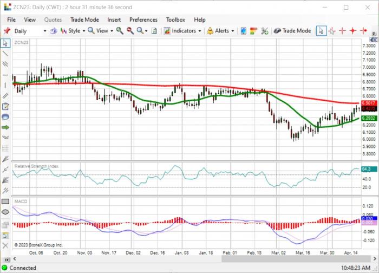Expand the Indicators dropdown arrow
The width and height of the screenshot is (379, 273).
[x=200, y=31]
